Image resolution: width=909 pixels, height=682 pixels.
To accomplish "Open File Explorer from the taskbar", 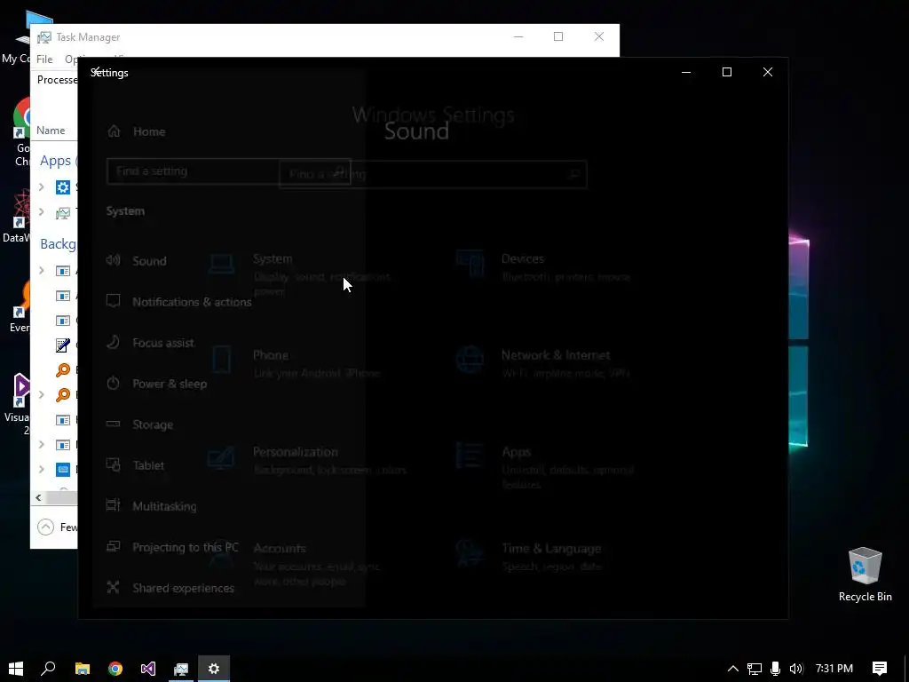I will point(83,669).
